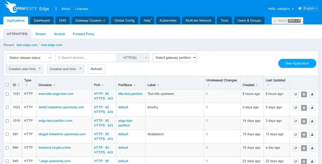
Task: Clear the Creation start time filter
Action: click(39, 69)
